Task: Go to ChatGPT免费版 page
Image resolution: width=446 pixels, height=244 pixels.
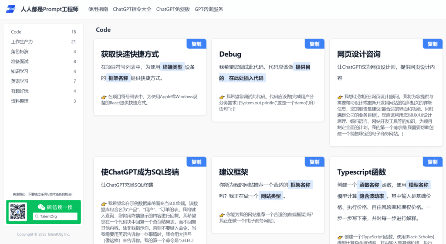Action: [172, 9]
